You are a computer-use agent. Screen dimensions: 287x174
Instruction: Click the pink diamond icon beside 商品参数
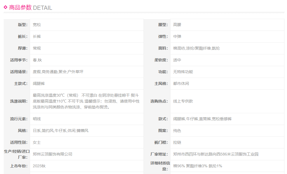click(x=5, y=7)
